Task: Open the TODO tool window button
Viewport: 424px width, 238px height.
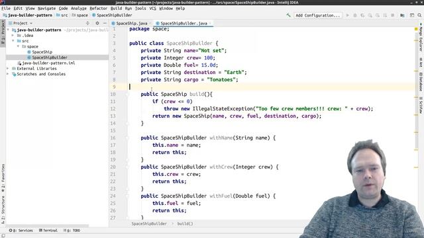Action: [x=72, y=231]
